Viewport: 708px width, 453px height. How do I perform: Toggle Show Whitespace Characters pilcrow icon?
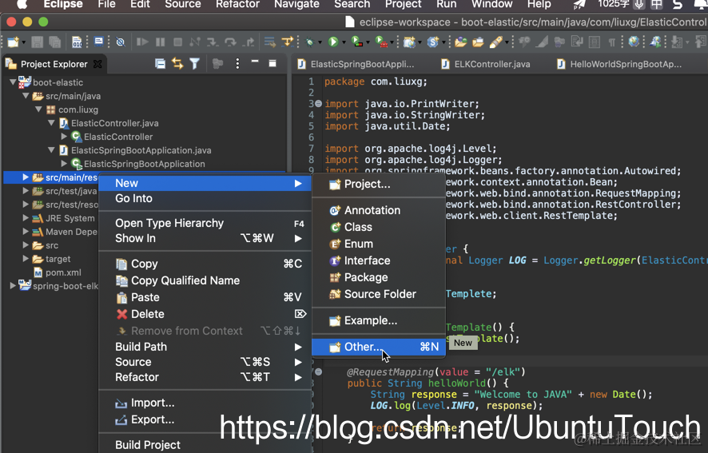tap(612, 42)
